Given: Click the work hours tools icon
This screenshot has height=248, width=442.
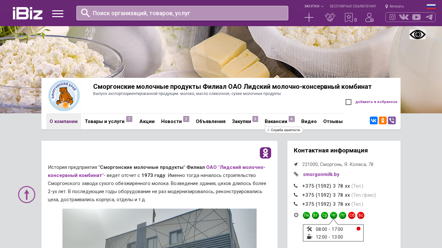Looking at the screenshot, I should (x=309, y=229).
